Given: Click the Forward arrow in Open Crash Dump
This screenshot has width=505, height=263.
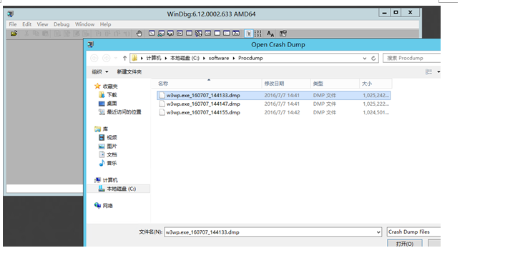Looking at the screenshot, I should point(106,58).
